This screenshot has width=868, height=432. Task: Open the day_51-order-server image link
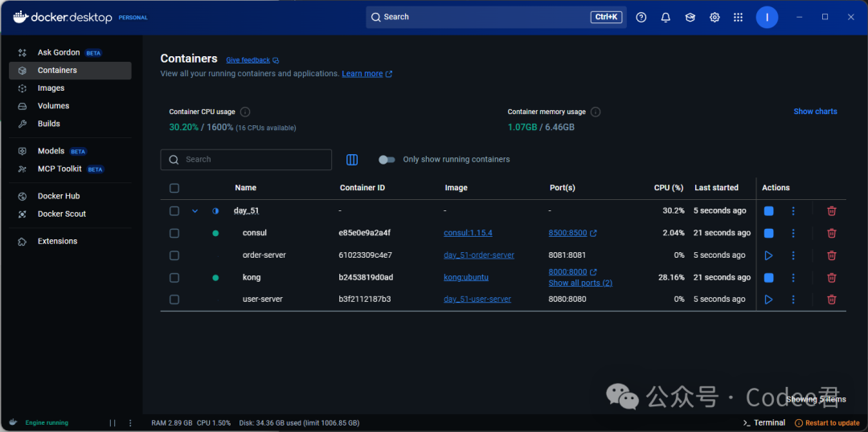[x=479, y=255]
